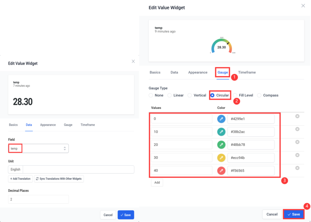Remove the gauge row with value 0
Image resolution: width=311 pixels, height=222 pixels.
297,116
